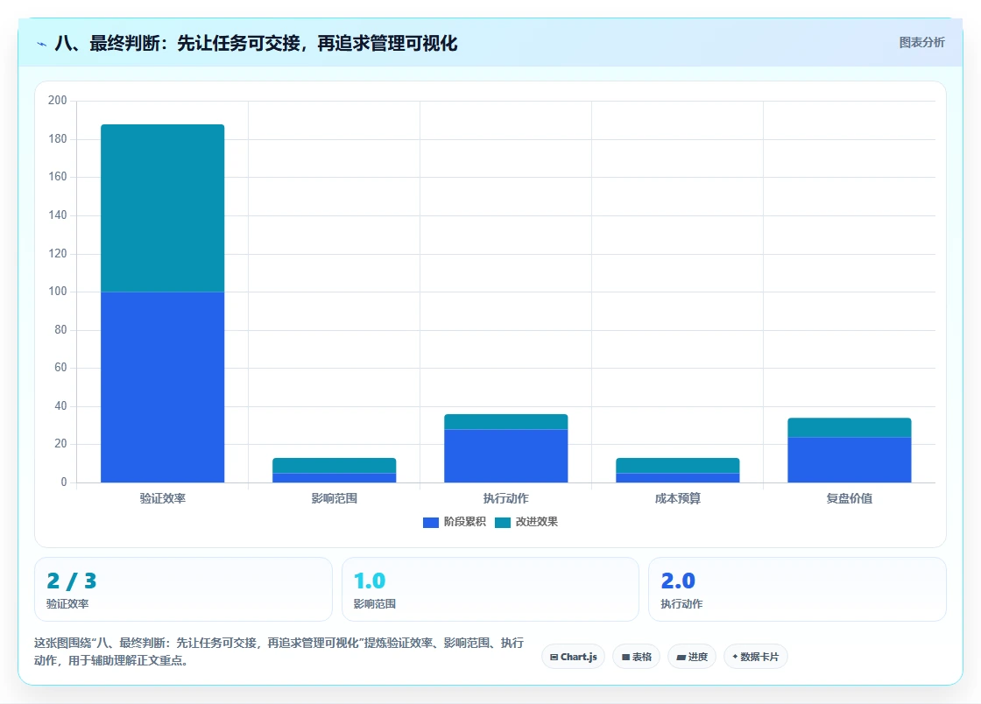
Task: Open the 2.0 执行动作 data card
Action: click(x=797, y=589)
